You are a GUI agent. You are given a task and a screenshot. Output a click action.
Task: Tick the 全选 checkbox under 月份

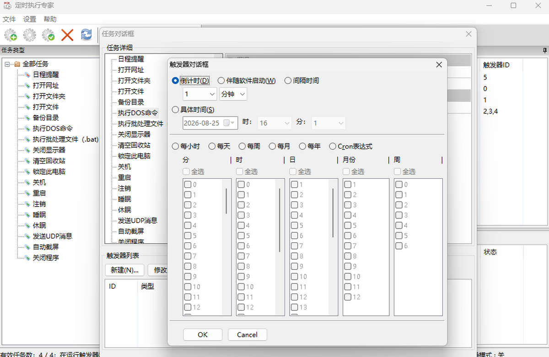click(346, 171)
